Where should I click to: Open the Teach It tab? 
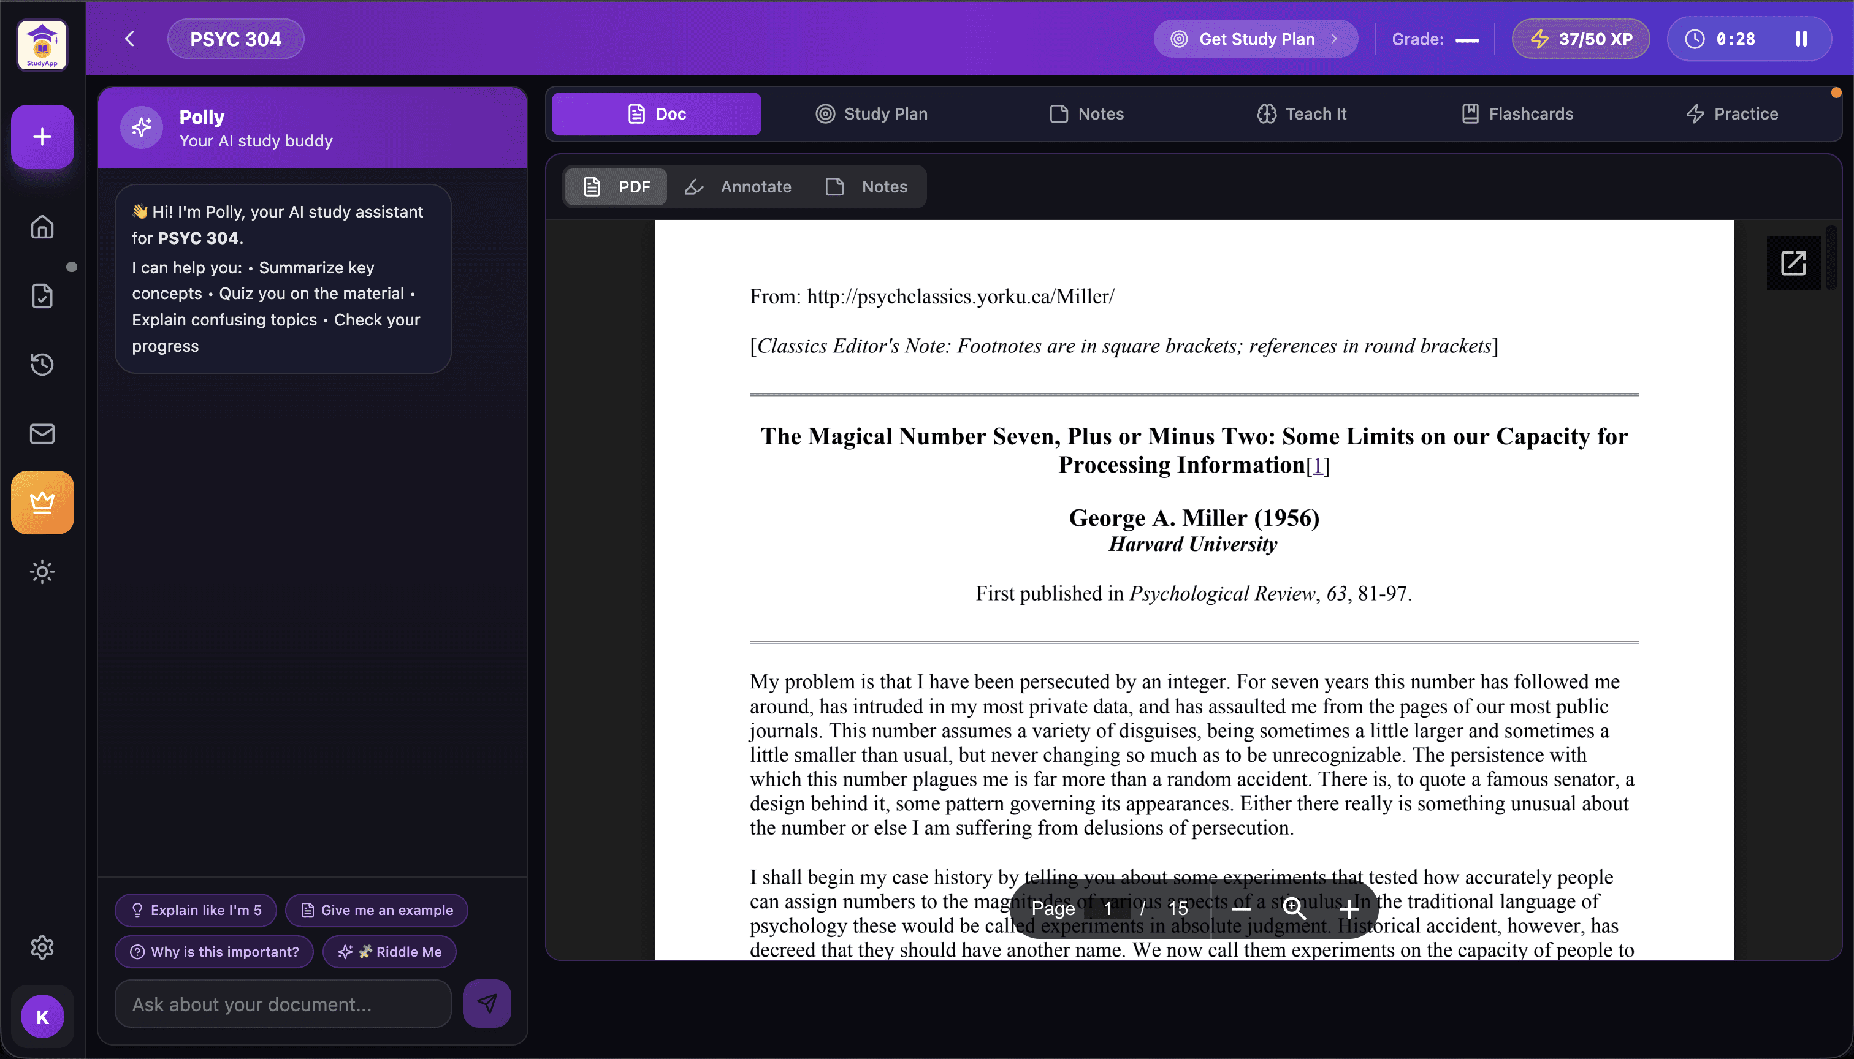click(1301, 114)
